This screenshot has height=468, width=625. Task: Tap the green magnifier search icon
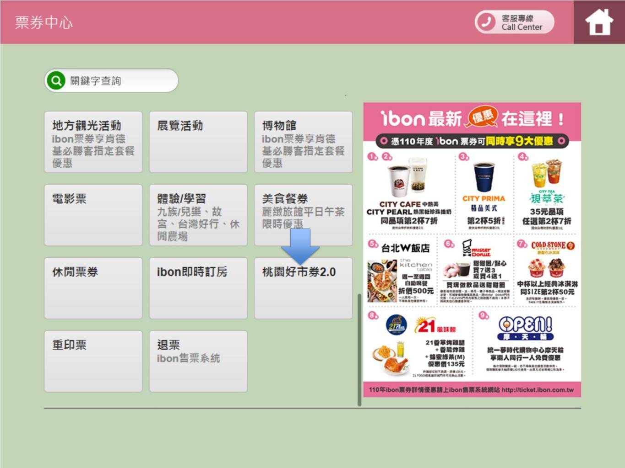[x=56, y=81]
